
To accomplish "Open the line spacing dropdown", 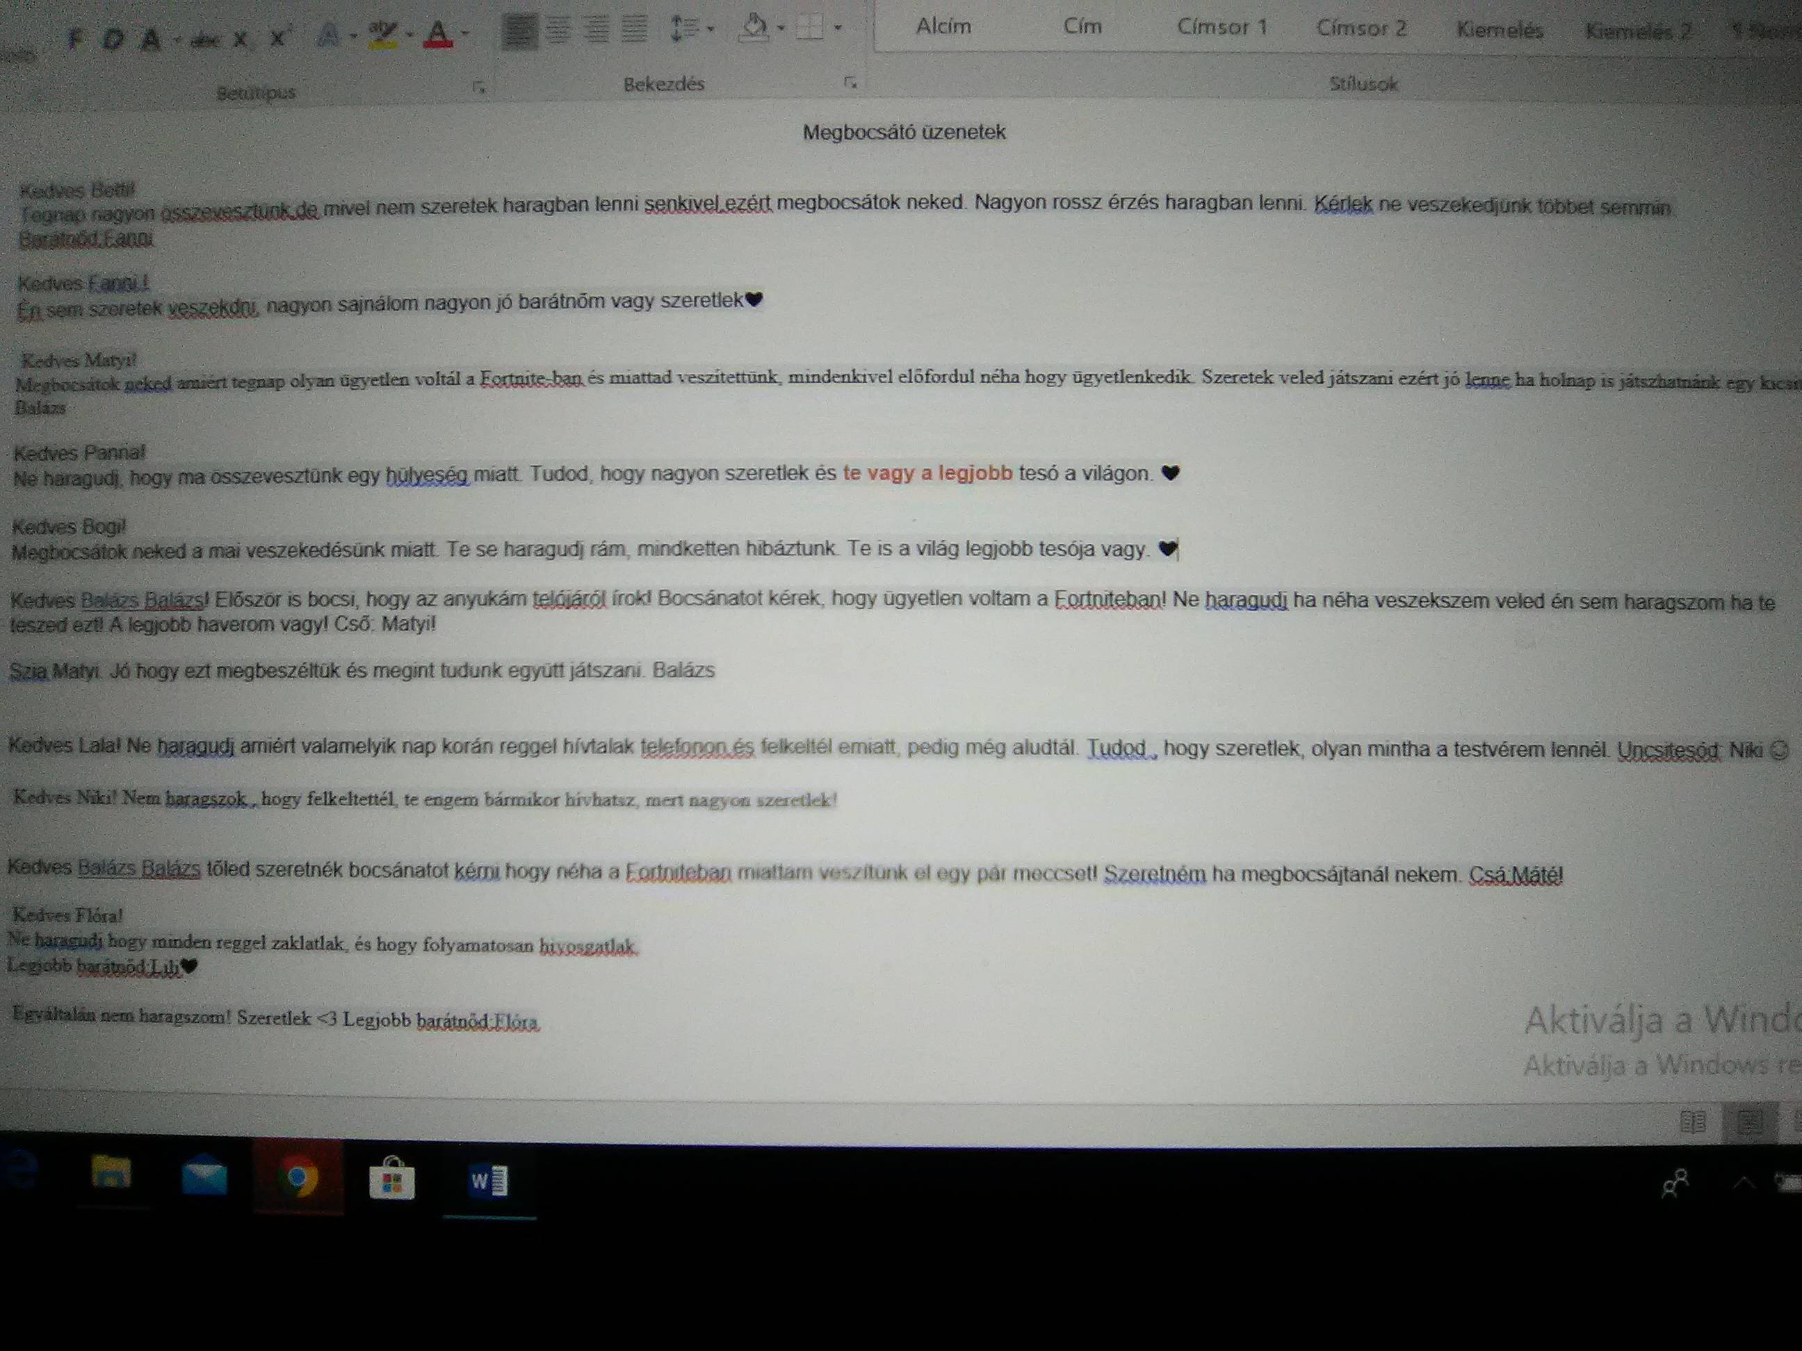I will (691, 28).
